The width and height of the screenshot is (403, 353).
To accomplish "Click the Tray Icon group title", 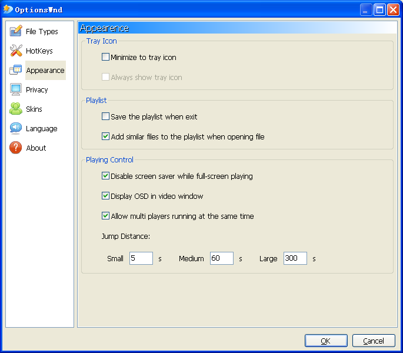I will (x=102, y=41).
